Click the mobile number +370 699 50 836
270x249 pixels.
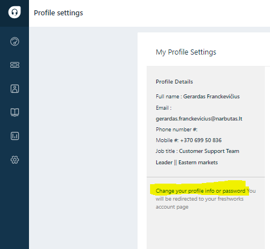point(201,140)
